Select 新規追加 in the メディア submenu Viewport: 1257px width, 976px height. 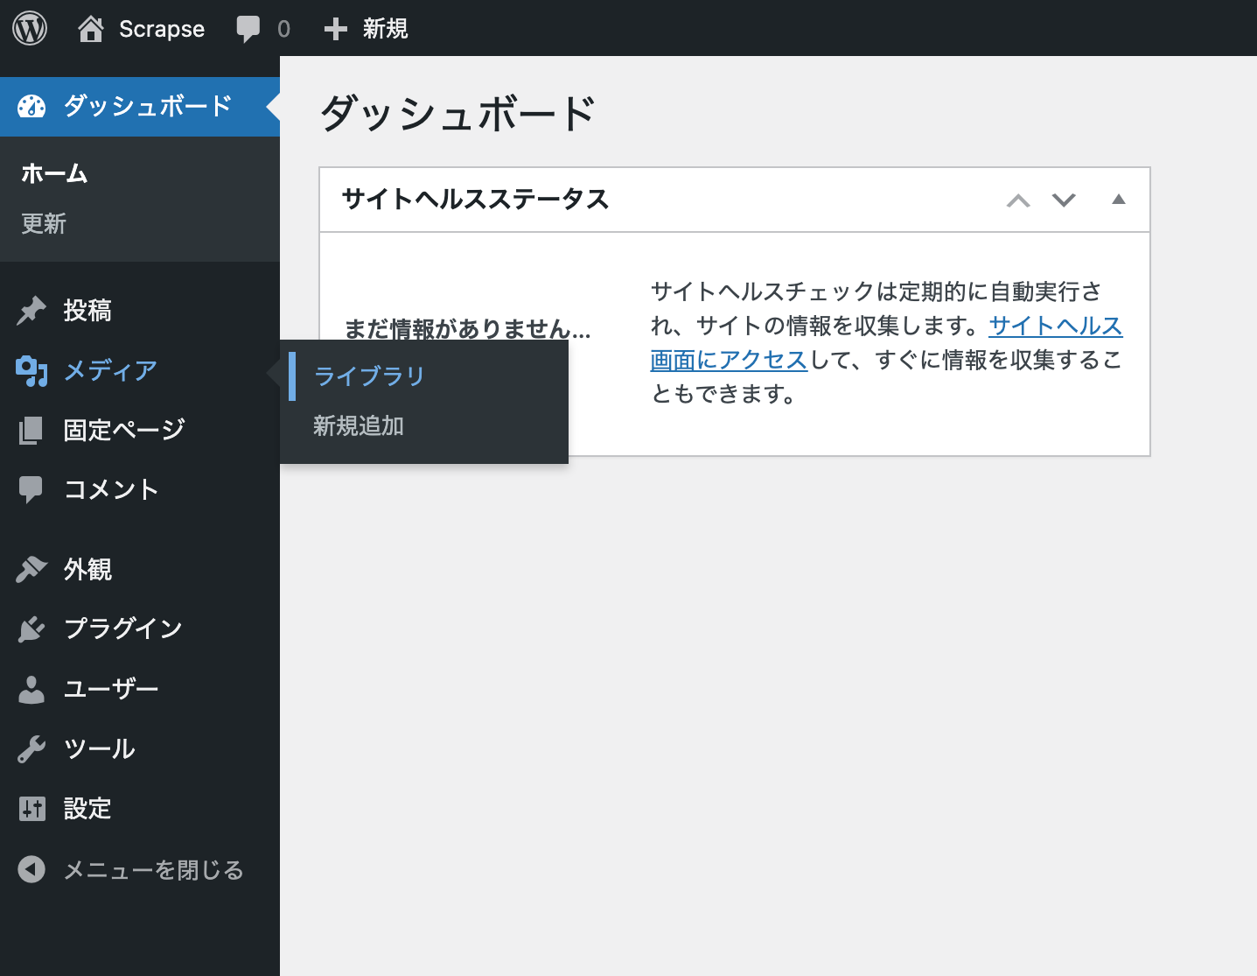pos(358,426)
